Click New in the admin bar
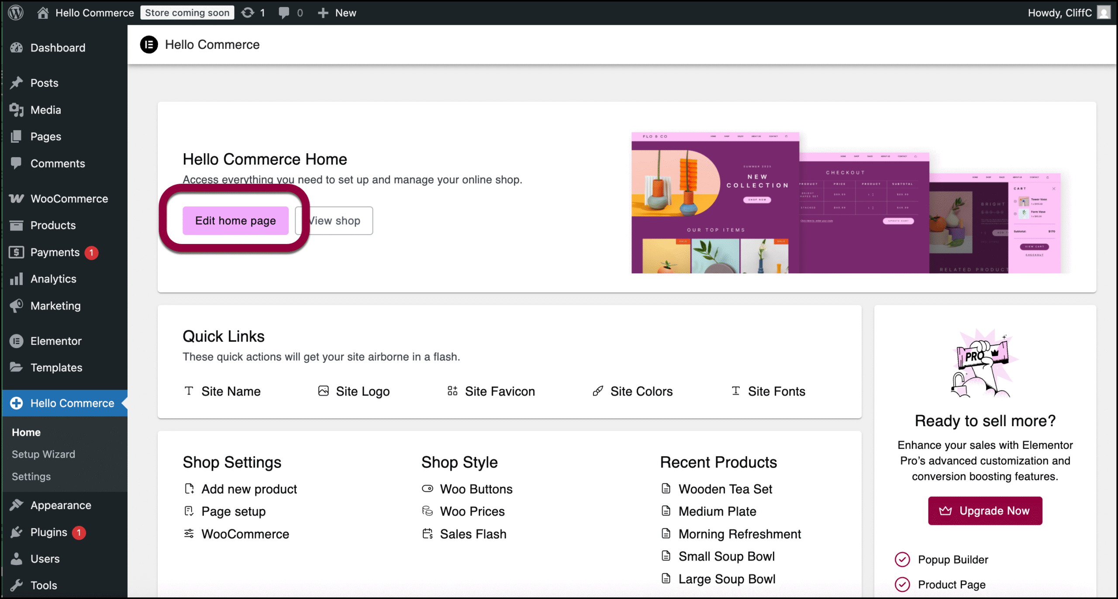1118x599 pixels. click(x=346, y=13)
